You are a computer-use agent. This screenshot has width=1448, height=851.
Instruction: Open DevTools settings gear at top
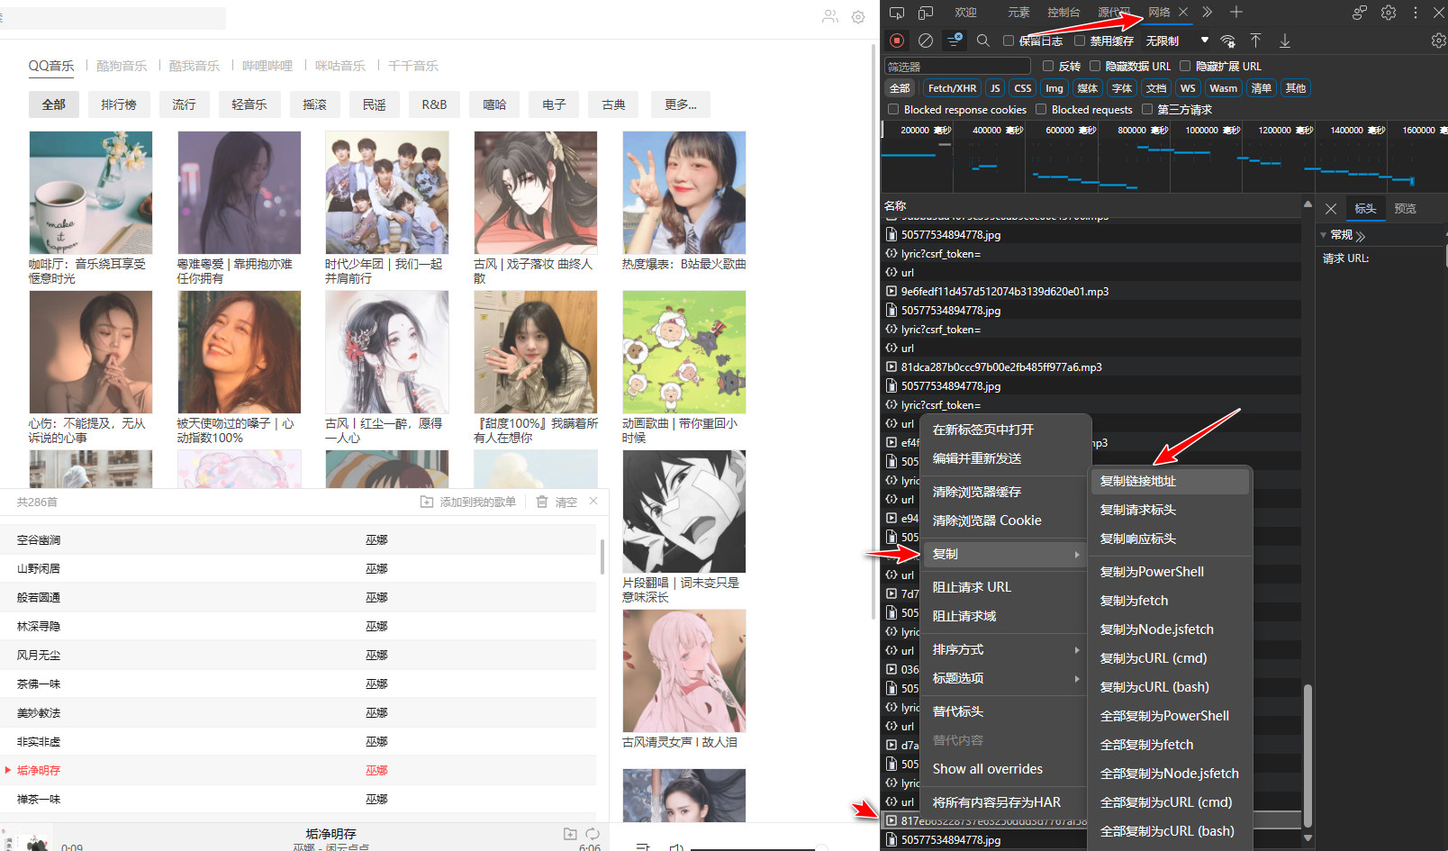pos(1389,13)
